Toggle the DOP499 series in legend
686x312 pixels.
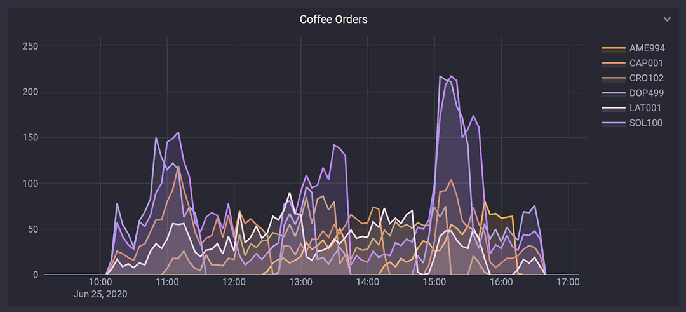(633, 93)
